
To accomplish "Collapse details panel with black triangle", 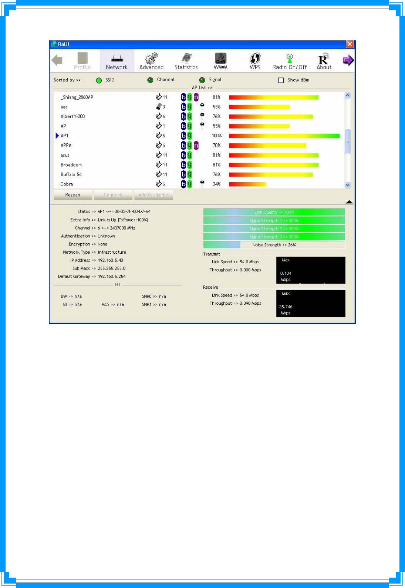I will pyautogui.click(x=349, y=202).
